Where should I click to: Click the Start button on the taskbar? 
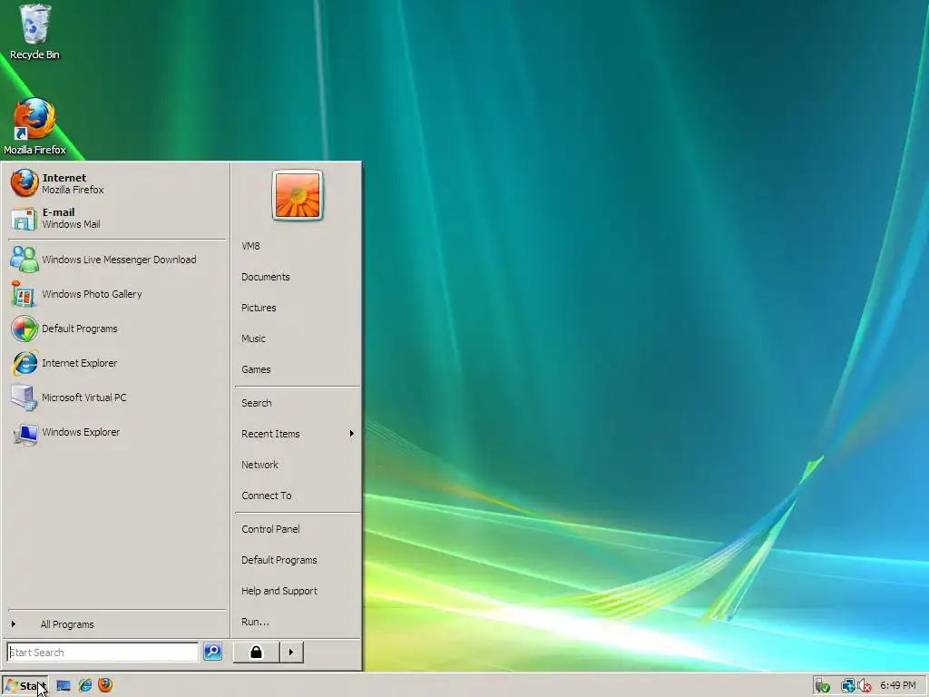(25, 686)
